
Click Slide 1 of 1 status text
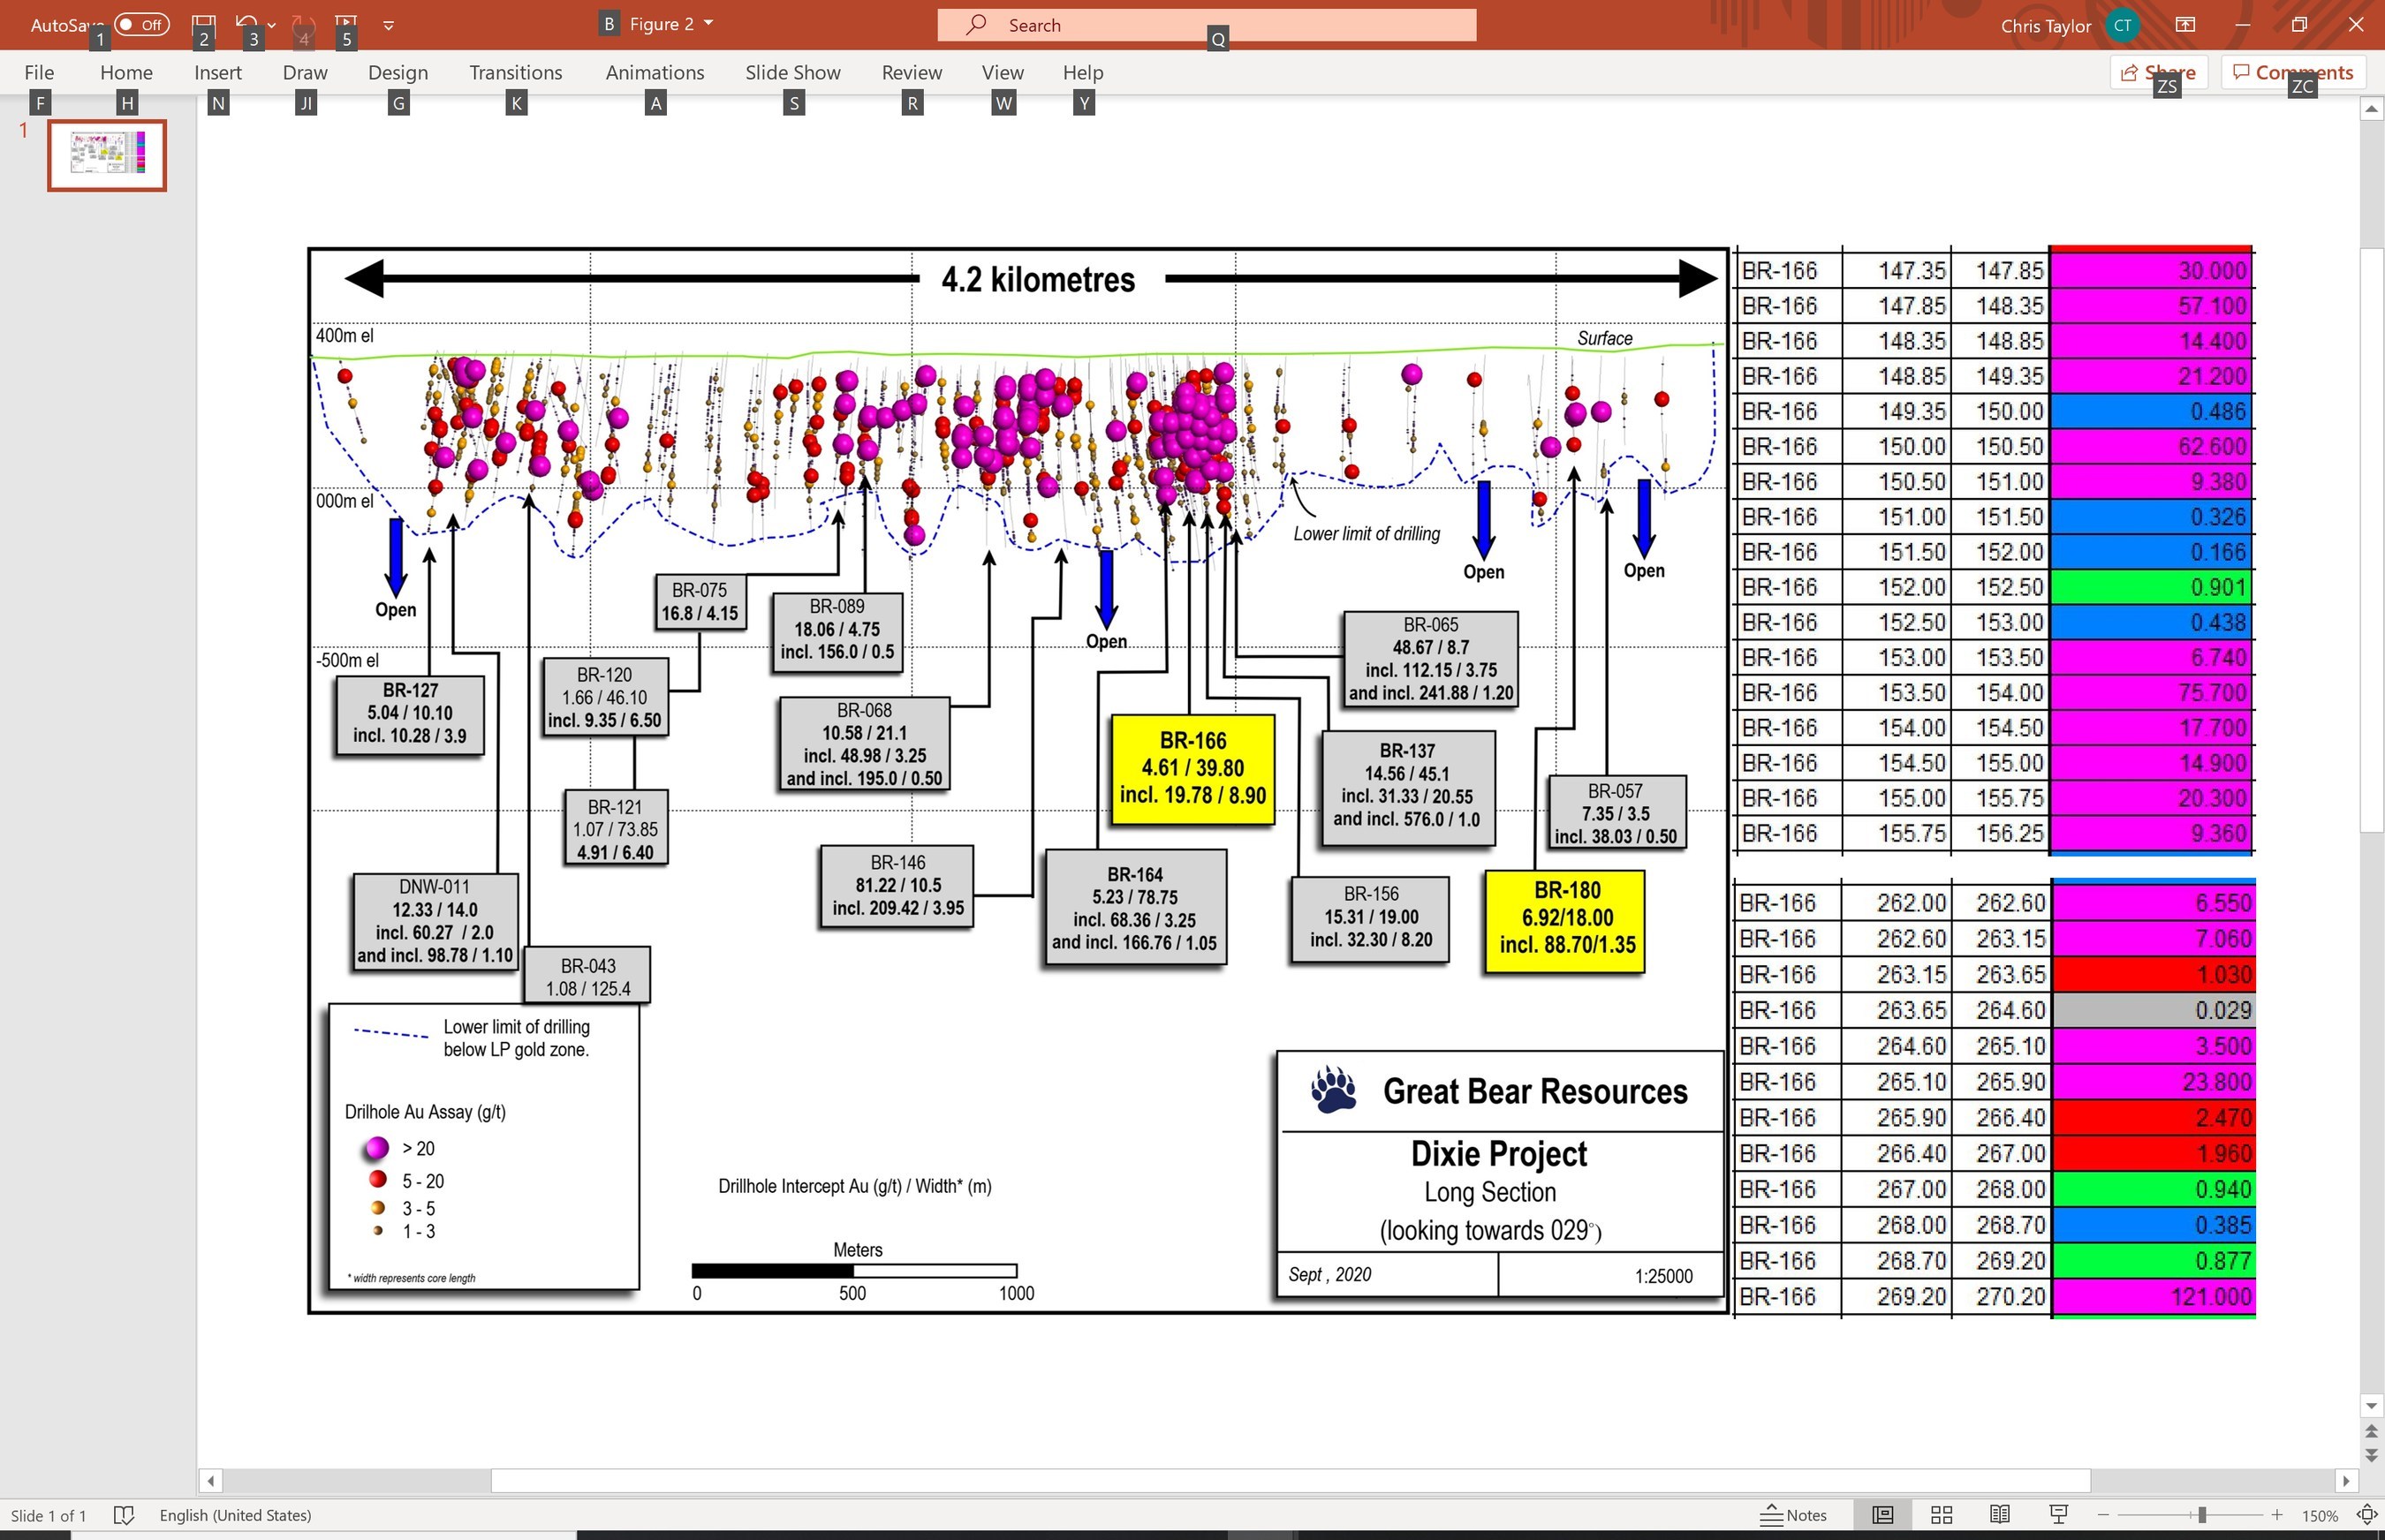pyautogui.click(x=48, y=1515)
